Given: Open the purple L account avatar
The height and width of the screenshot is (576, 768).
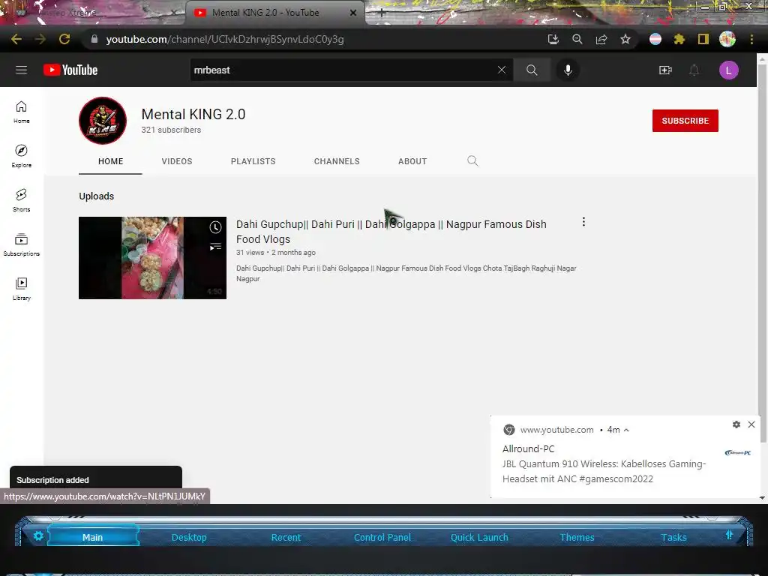Looking at the screenshot, I should 728,70.
